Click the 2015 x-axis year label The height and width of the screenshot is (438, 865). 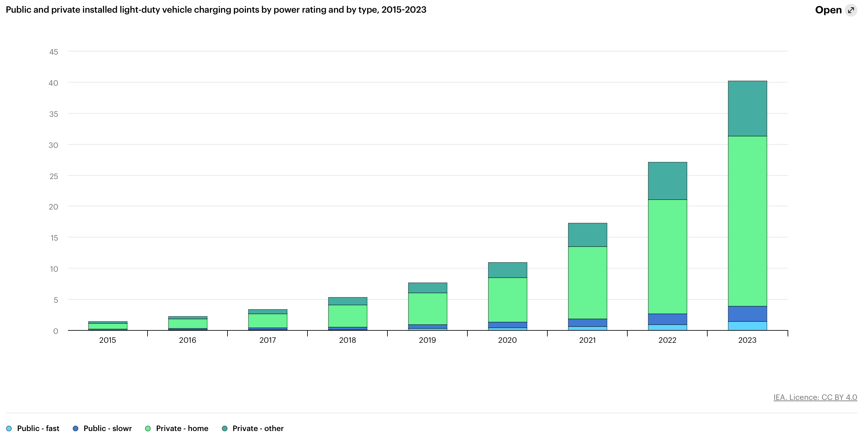(108, 340)
